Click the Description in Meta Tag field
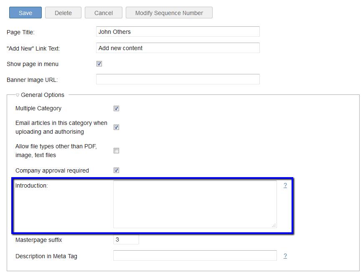363x272 pixels. [x=195, y=256]
